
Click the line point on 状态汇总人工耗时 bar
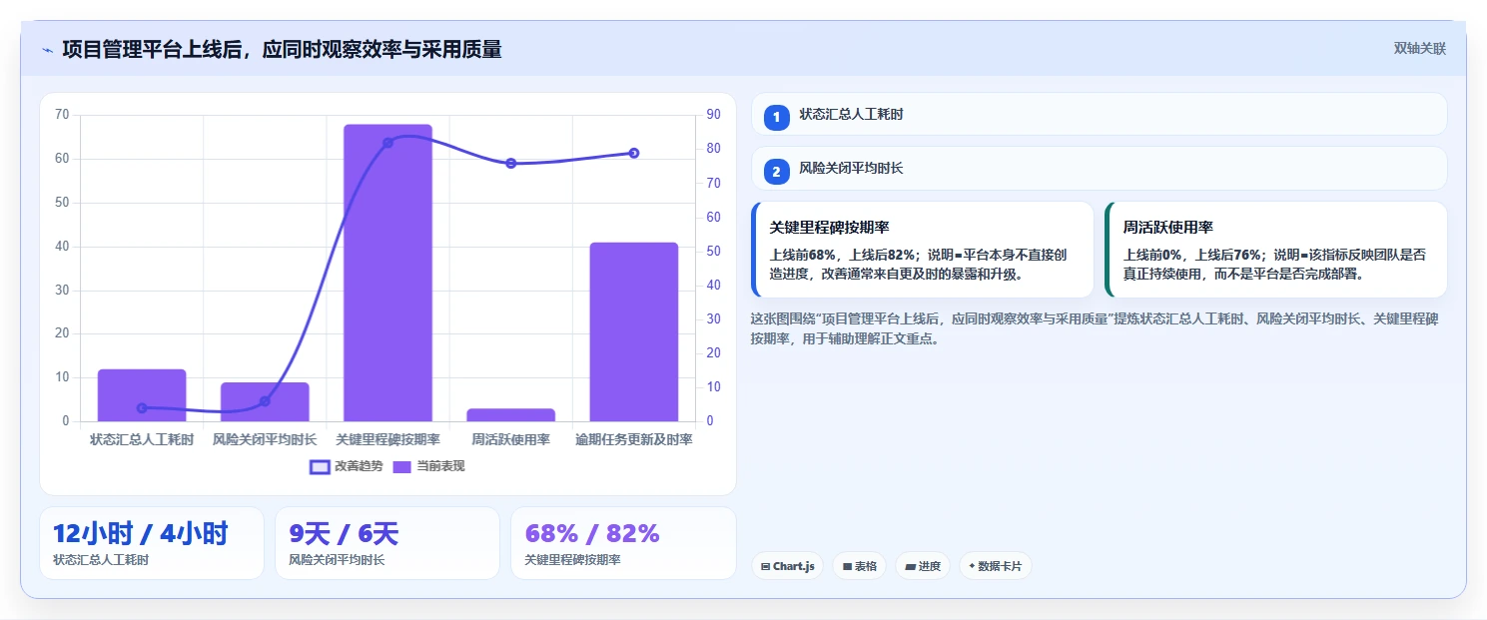142,407
